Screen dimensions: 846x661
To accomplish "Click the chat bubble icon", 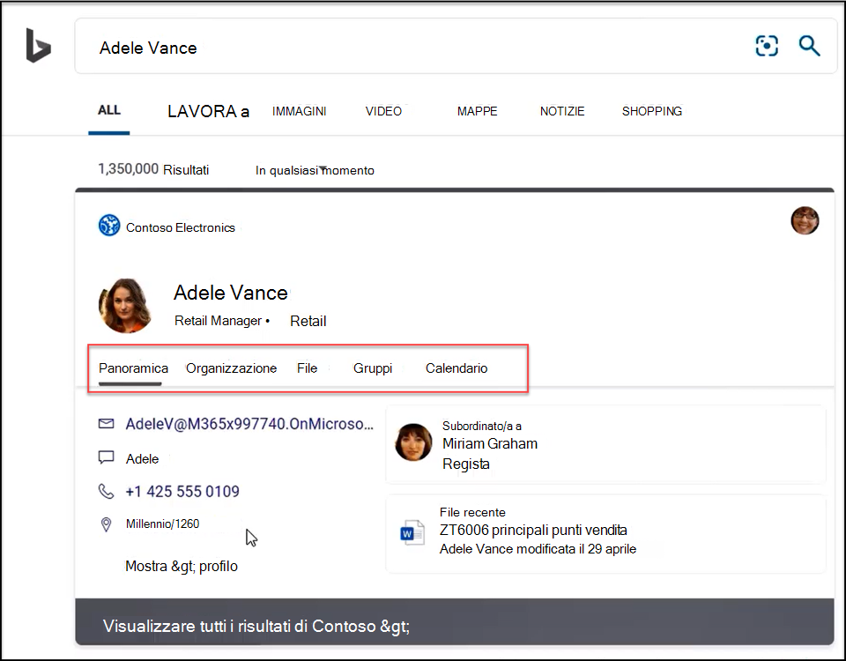I will coord(107,457).
